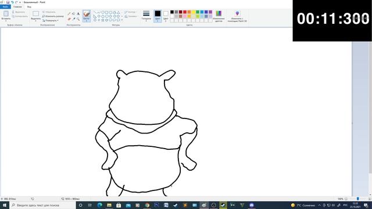Select the Text tool letter A
Screen dimensions: 372x209
point(78,14)
